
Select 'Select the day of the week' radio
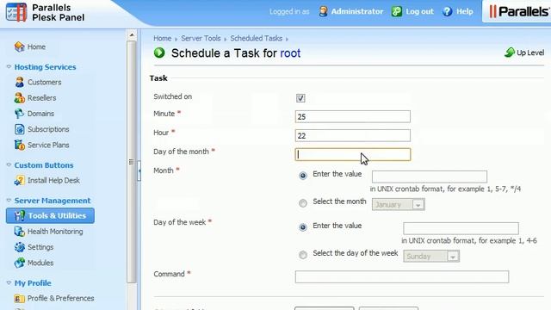point(302,255)
